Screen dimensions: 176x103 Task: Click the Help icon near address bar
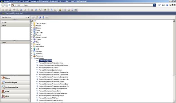click(167, 5)
